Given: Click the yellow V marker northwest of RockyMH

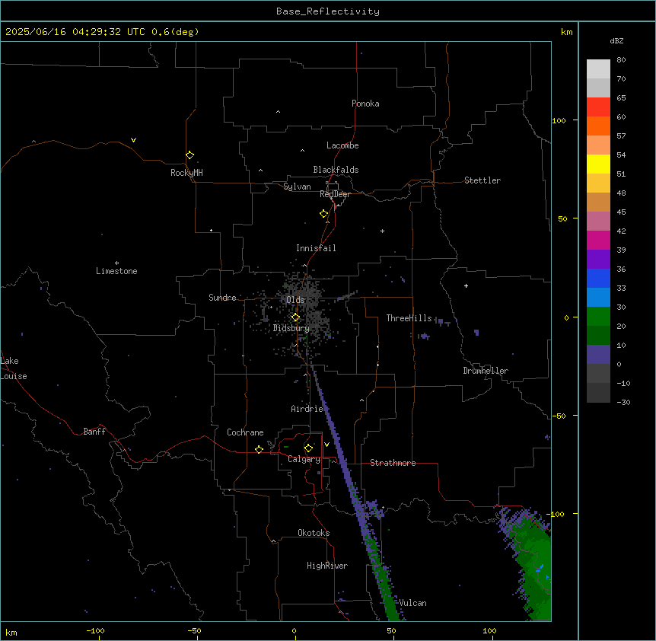Looking at the screenshot, I should click(x=133, y=140).
